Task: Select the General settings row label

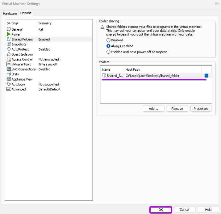Action: click(17, 29)
